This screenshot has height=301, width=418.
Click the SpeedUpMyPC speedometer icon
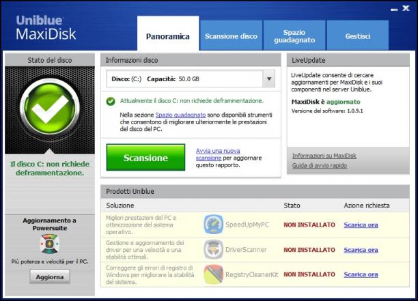(x=213, y=225)
